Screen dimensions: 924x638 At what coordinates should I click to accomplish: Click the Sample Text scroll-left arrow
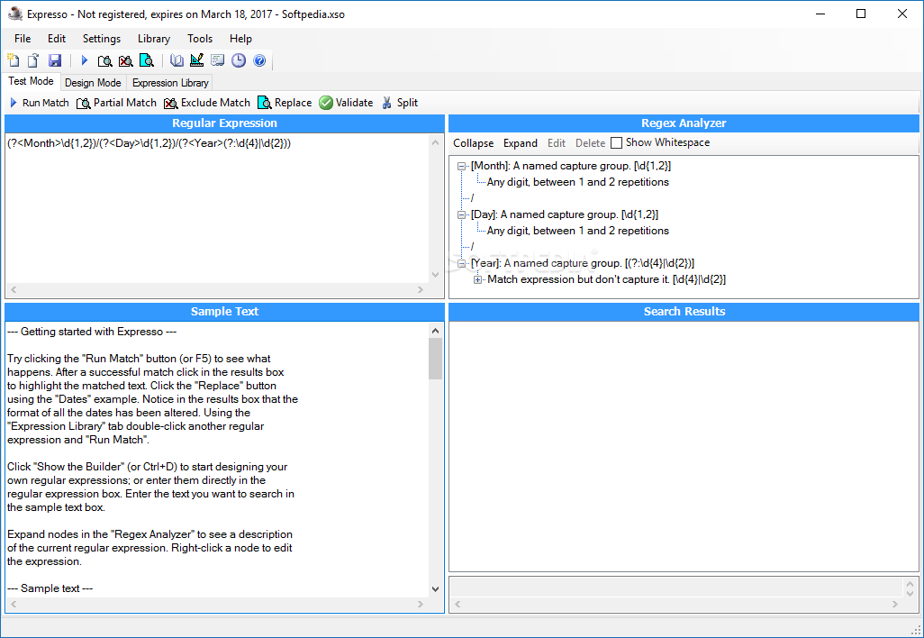click(14, 604)
